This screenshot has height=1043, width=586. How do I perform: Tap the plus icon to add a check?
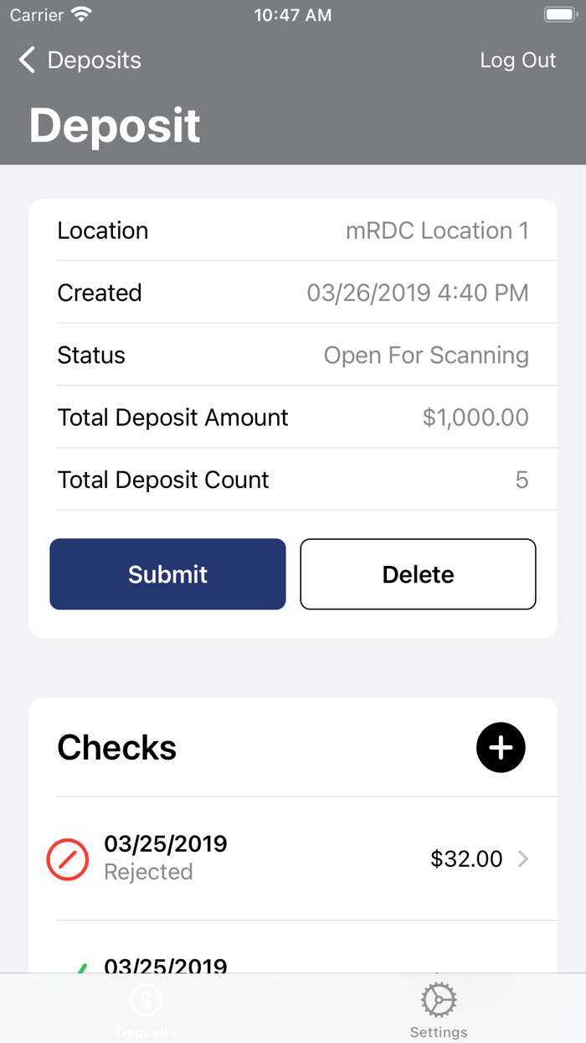pyautogui.click(x=501, y=747)
